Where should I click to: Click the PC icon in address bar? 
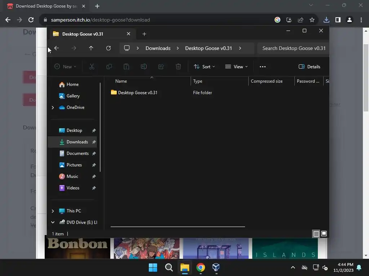(x=127, y=48)
